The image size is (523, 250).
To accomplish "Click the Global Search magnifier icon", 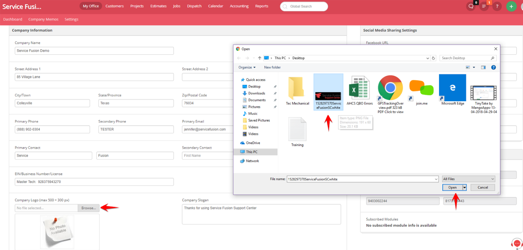I will pos(285,6).
